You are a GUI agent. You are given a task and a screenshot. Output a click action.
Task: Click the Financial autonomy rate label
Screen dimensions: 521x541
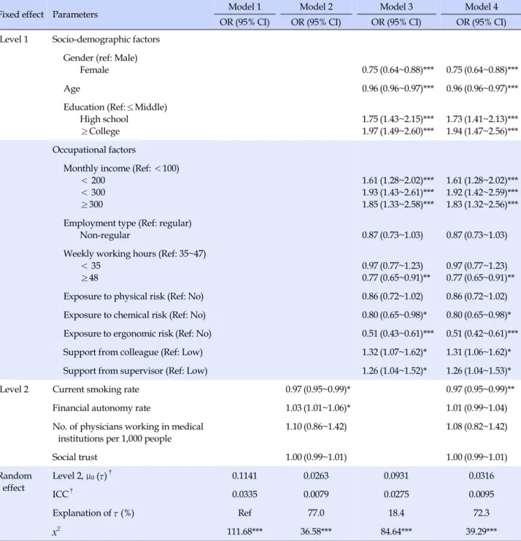tap(101, 408)
